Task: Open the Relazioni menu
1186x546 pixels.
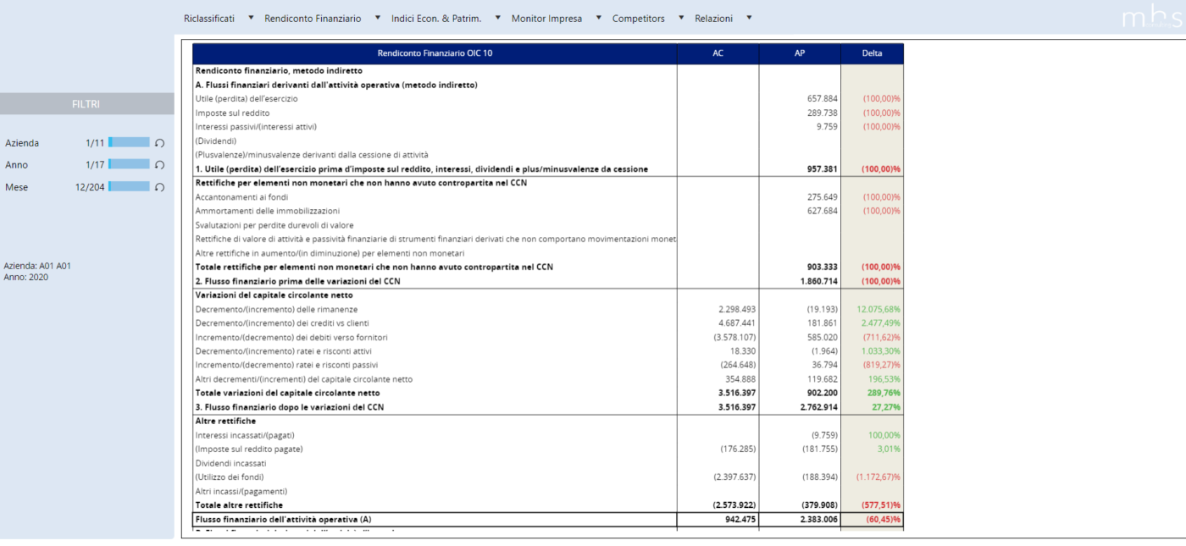Action: (x=713, y=18)
